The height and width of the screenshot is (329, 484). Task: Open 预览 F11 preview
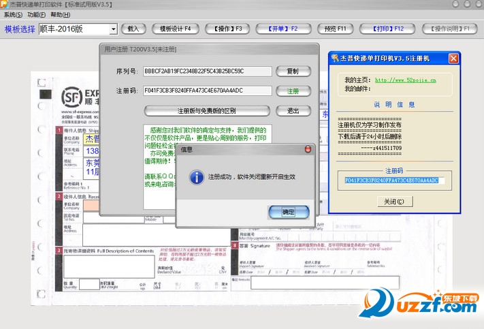[x=335, y=29]
